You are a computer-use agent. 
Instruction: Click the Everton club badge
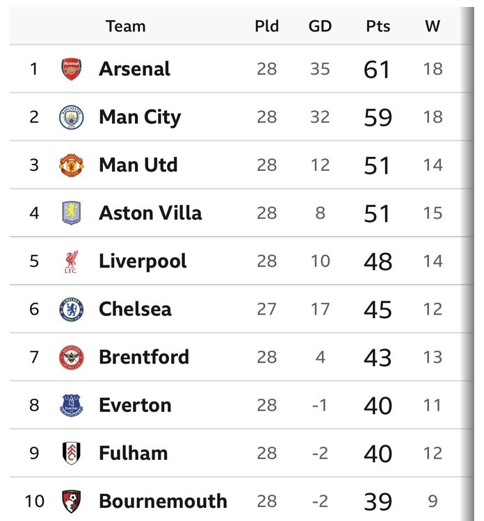tap(71, 406)
